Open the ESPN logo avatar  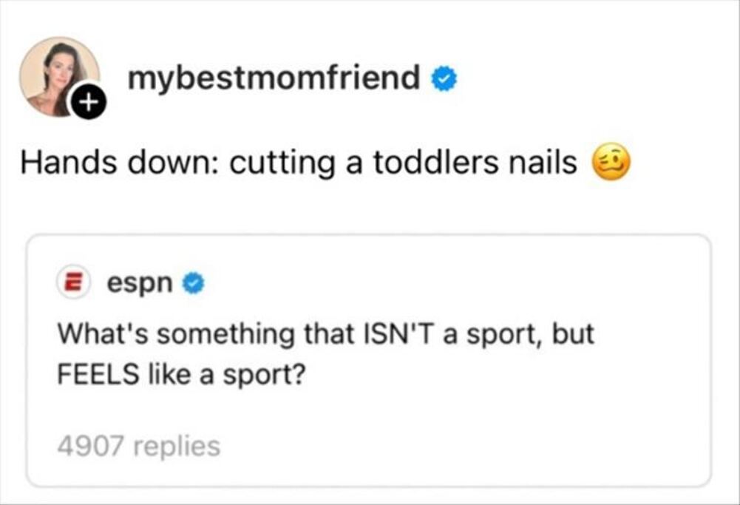tap(74, 282)
